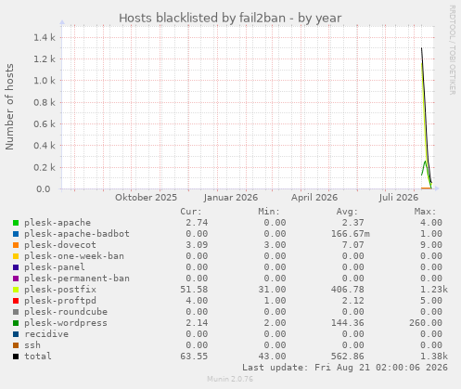Click the '0.6 k' y-axis tick label
The width and height of the screenshot is (461, 389).
click(45, 124)
